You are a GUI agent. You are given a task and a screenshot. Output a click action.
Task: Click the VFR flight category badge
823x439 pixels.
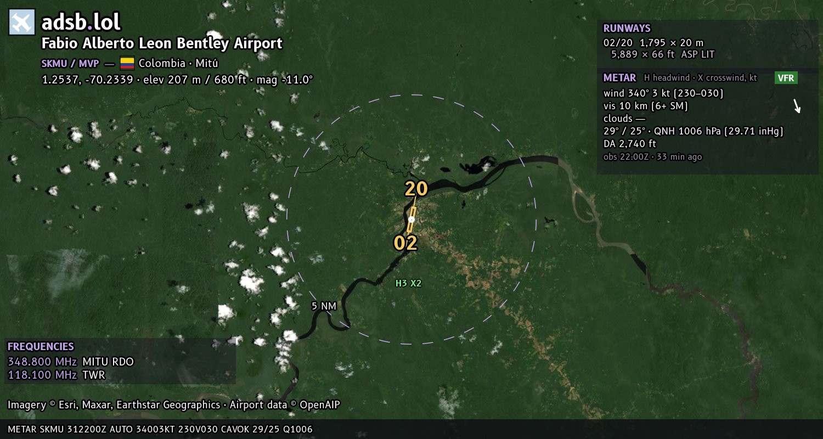[786, 78]
